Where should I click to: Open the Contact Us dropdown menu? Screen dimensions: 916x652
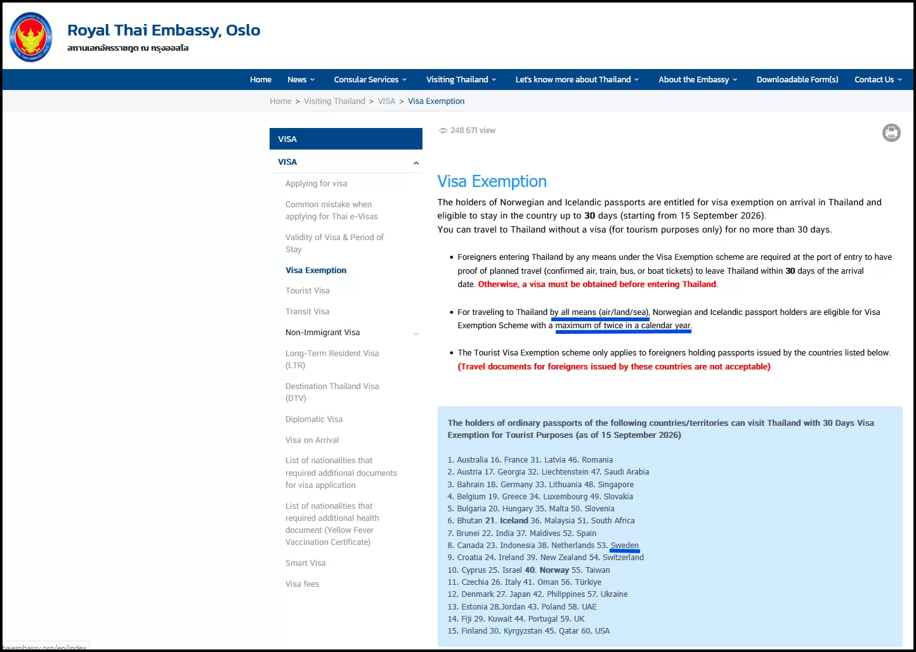(x=878, y=80)
